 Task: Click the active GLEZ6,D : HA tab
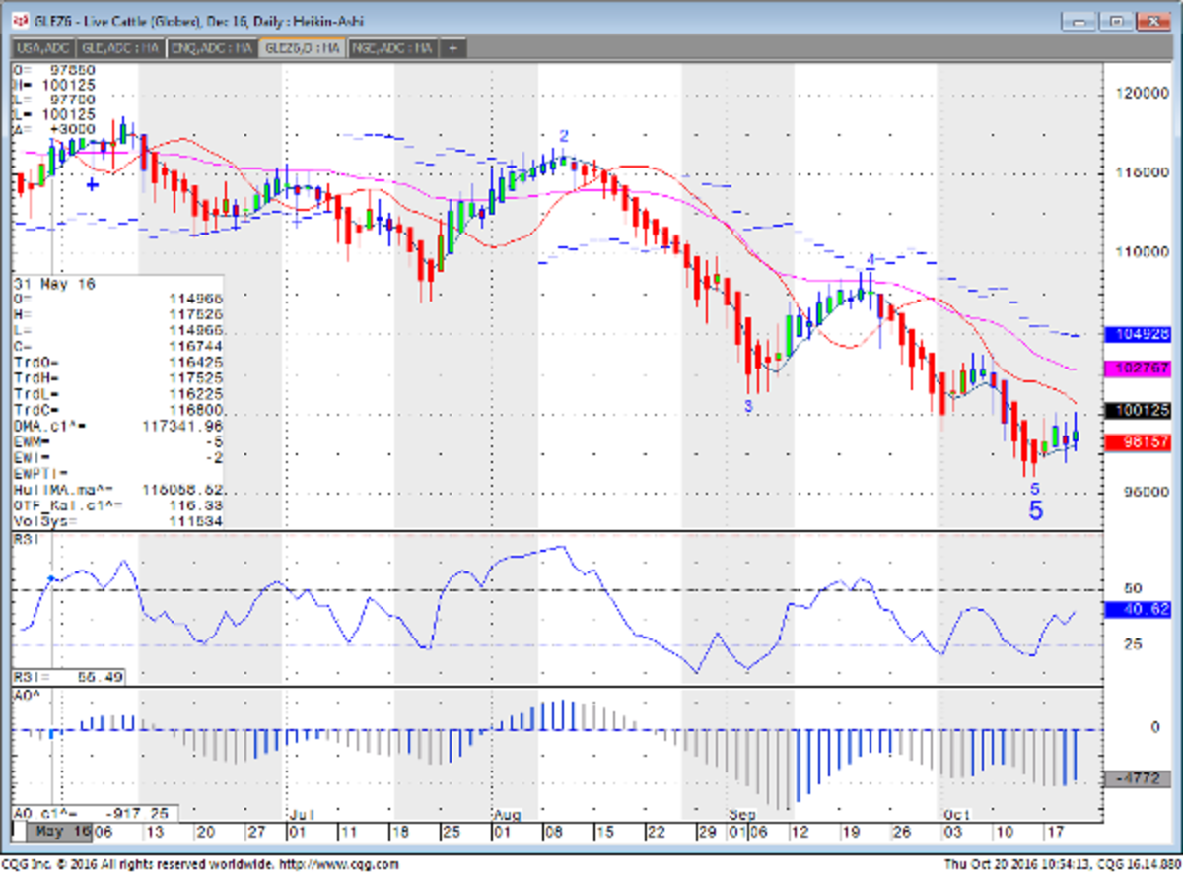302,47
